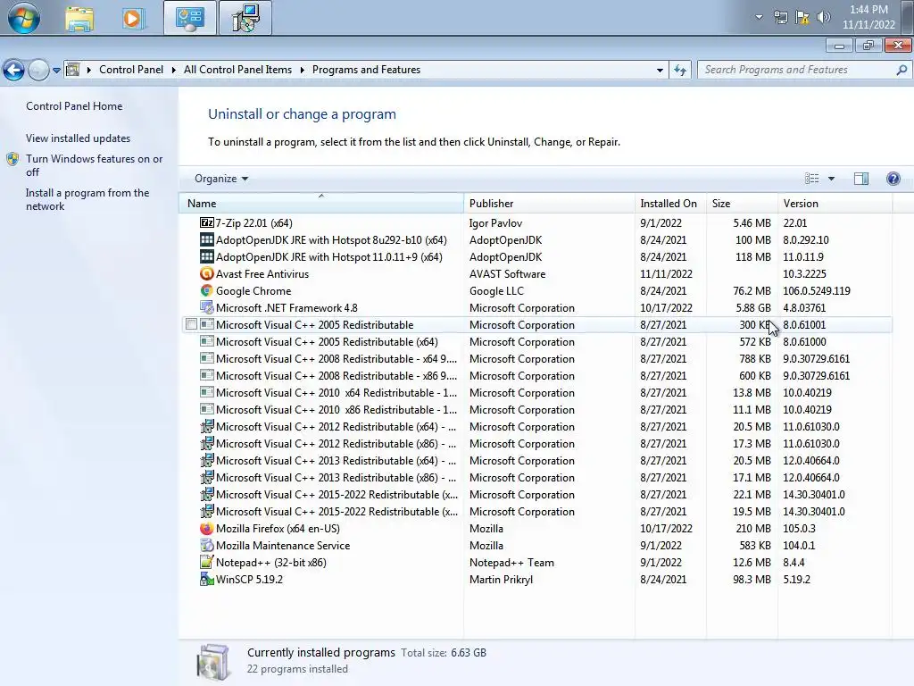Open Install a program from the network
The image size is (914, 686).
pos(87,199)
